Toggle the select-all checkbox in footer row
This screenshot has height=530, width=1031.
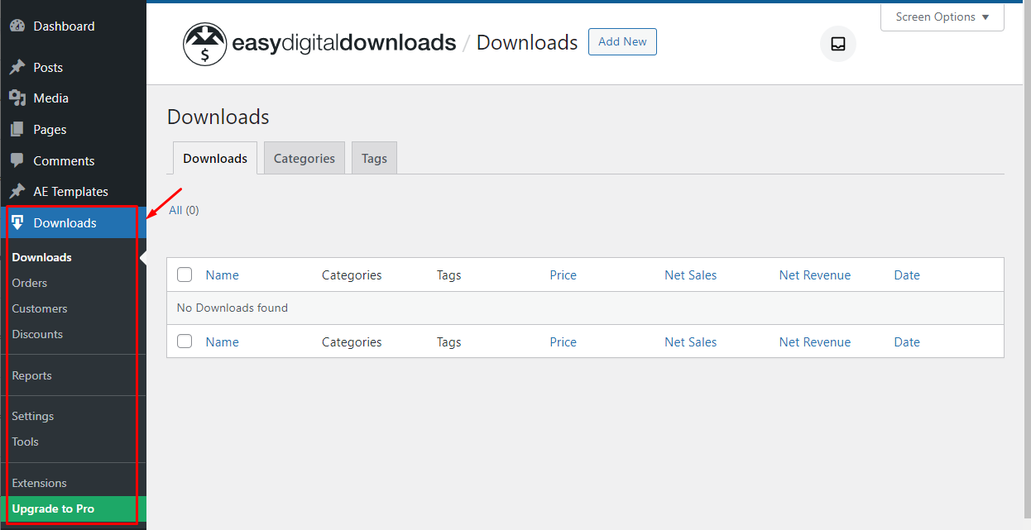coord(184,341)
